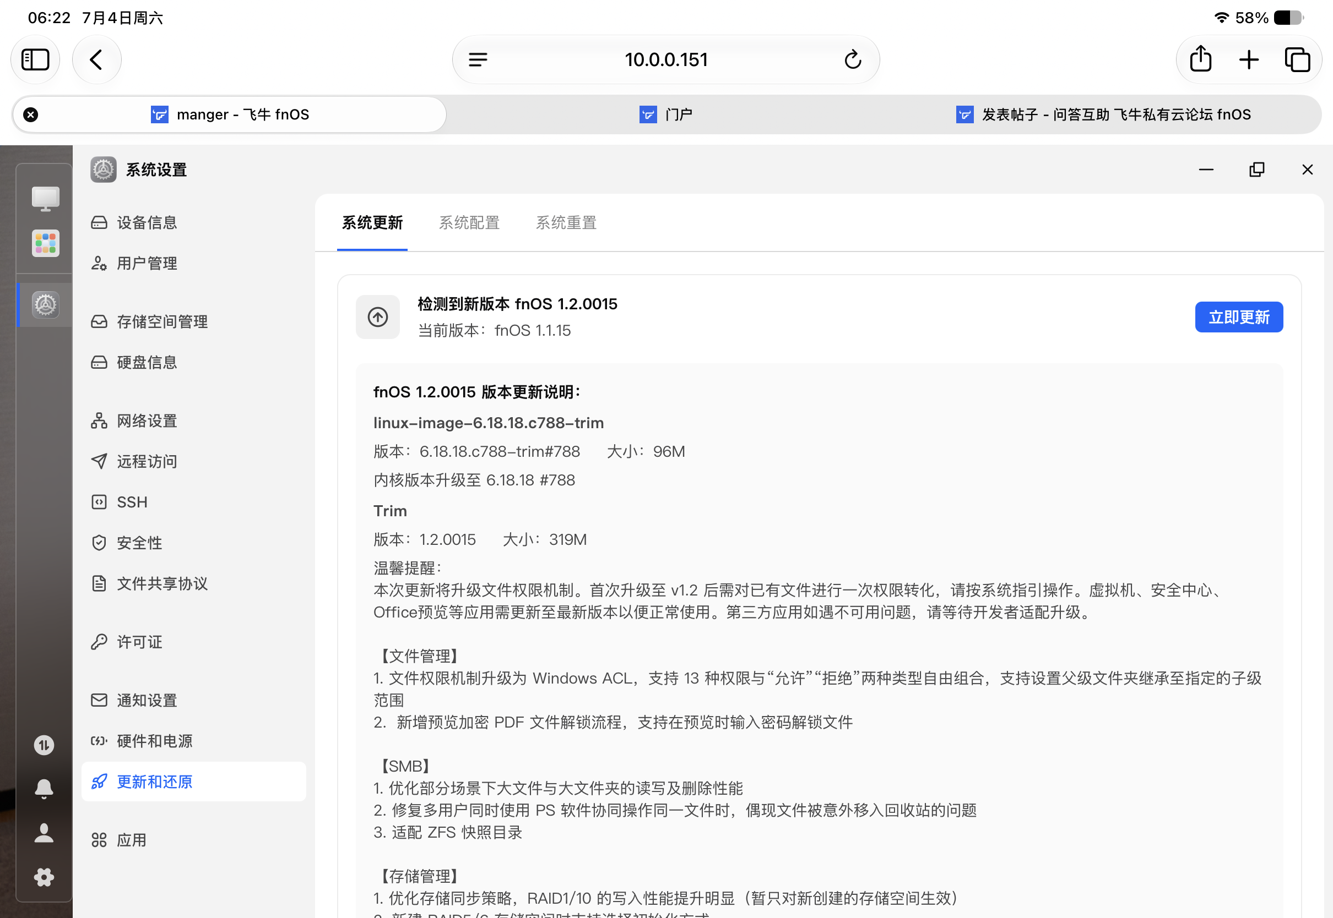Viewport: 1333px width, 918px height.
Task: Open 设备信息 in the settings sidebar
Action: (x=194, y=222)
